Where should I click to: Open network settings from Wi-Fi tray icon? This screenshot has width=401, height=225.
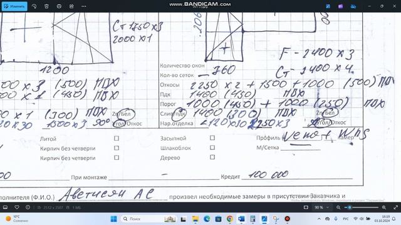pos(356,219)
